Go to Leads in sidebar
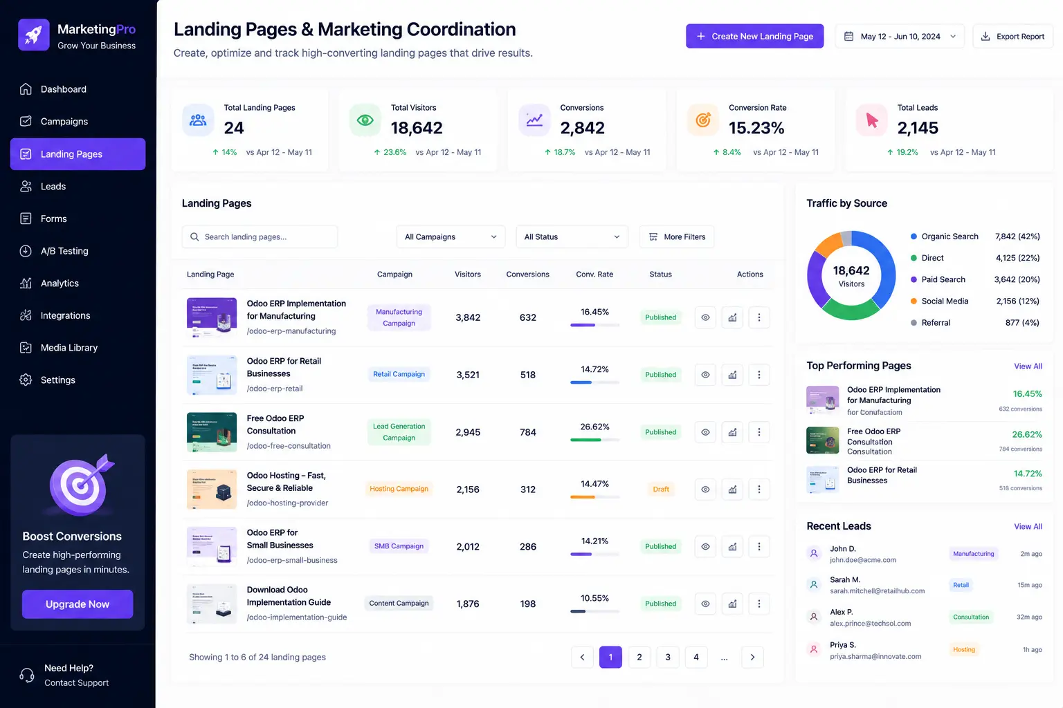This screenshot has width=1063, height=708. [x=78, y=186]
